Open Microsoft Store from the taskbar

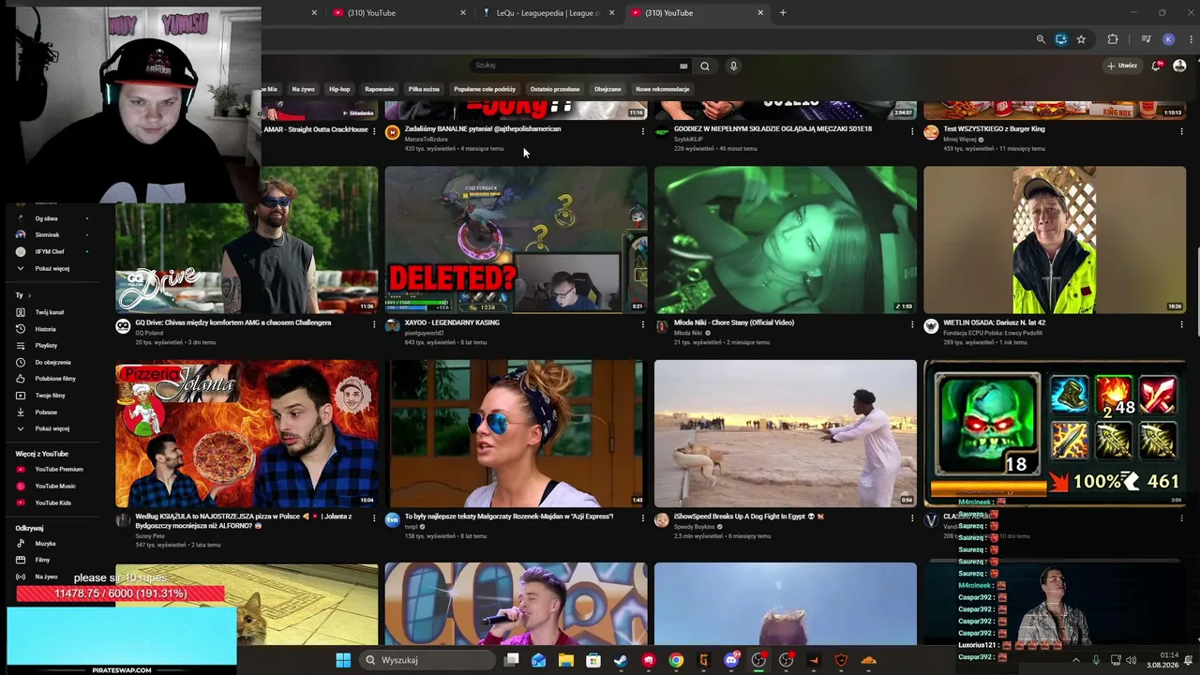[x=593, y=660]
